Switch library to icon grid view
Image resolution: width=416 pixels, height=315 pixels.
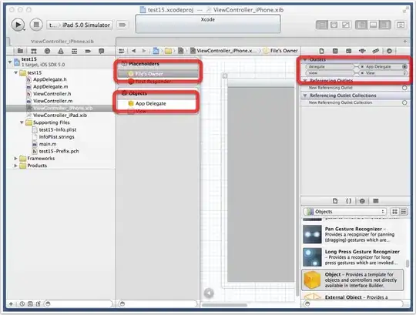pyautogui.click(x=394, y=211)
